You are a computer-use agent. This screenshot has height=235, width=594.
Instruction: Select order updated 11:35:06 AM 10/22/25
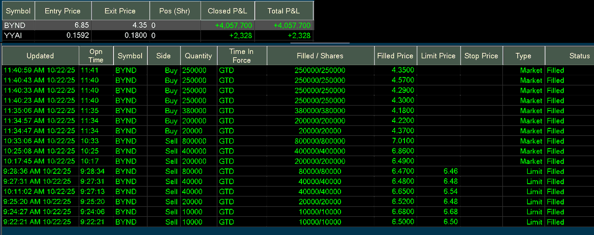coord(39,111)
